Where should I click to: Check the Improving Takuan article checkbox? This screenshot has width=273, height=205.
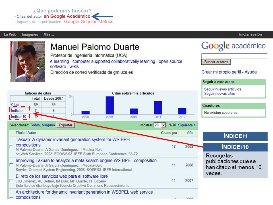pos(11,165)
